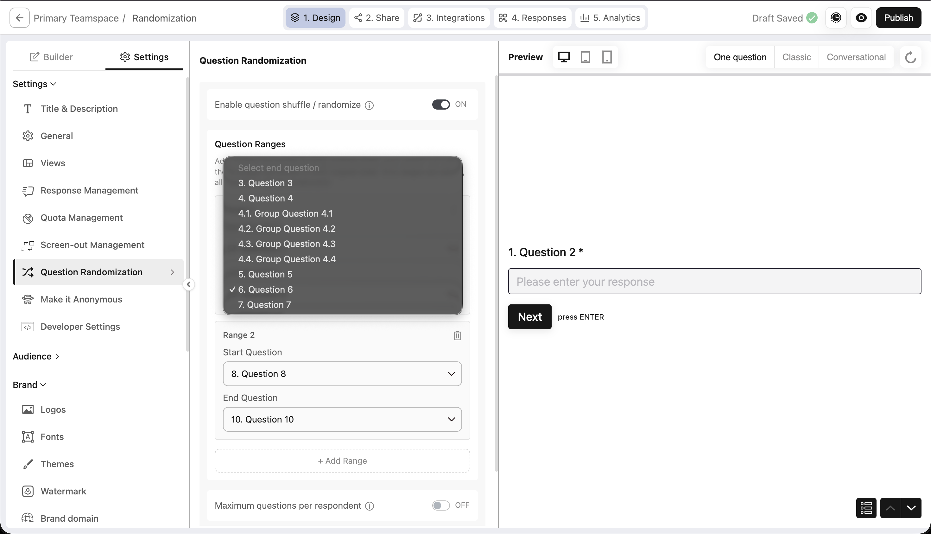Open Range 2 End Question dropdown
Viewport: 931px width, 534px height.
pos(342,419)
